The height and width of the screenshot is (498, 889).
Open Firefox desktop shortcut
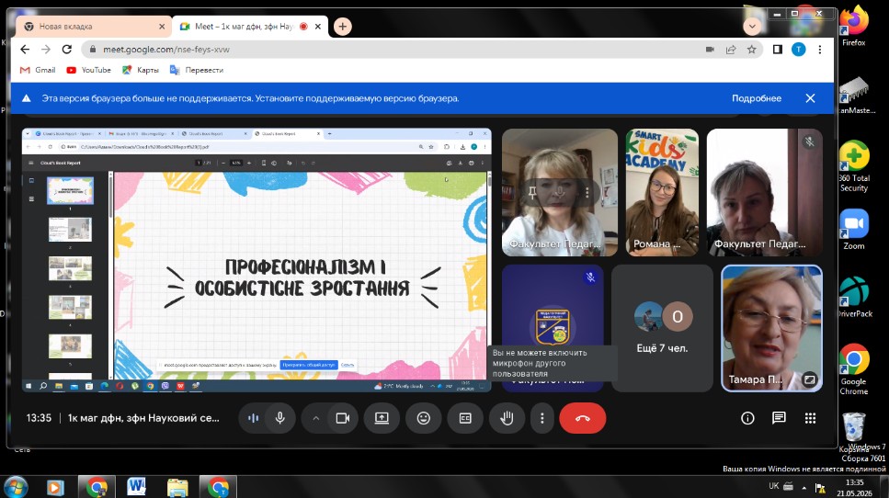(x=854, y=26)
